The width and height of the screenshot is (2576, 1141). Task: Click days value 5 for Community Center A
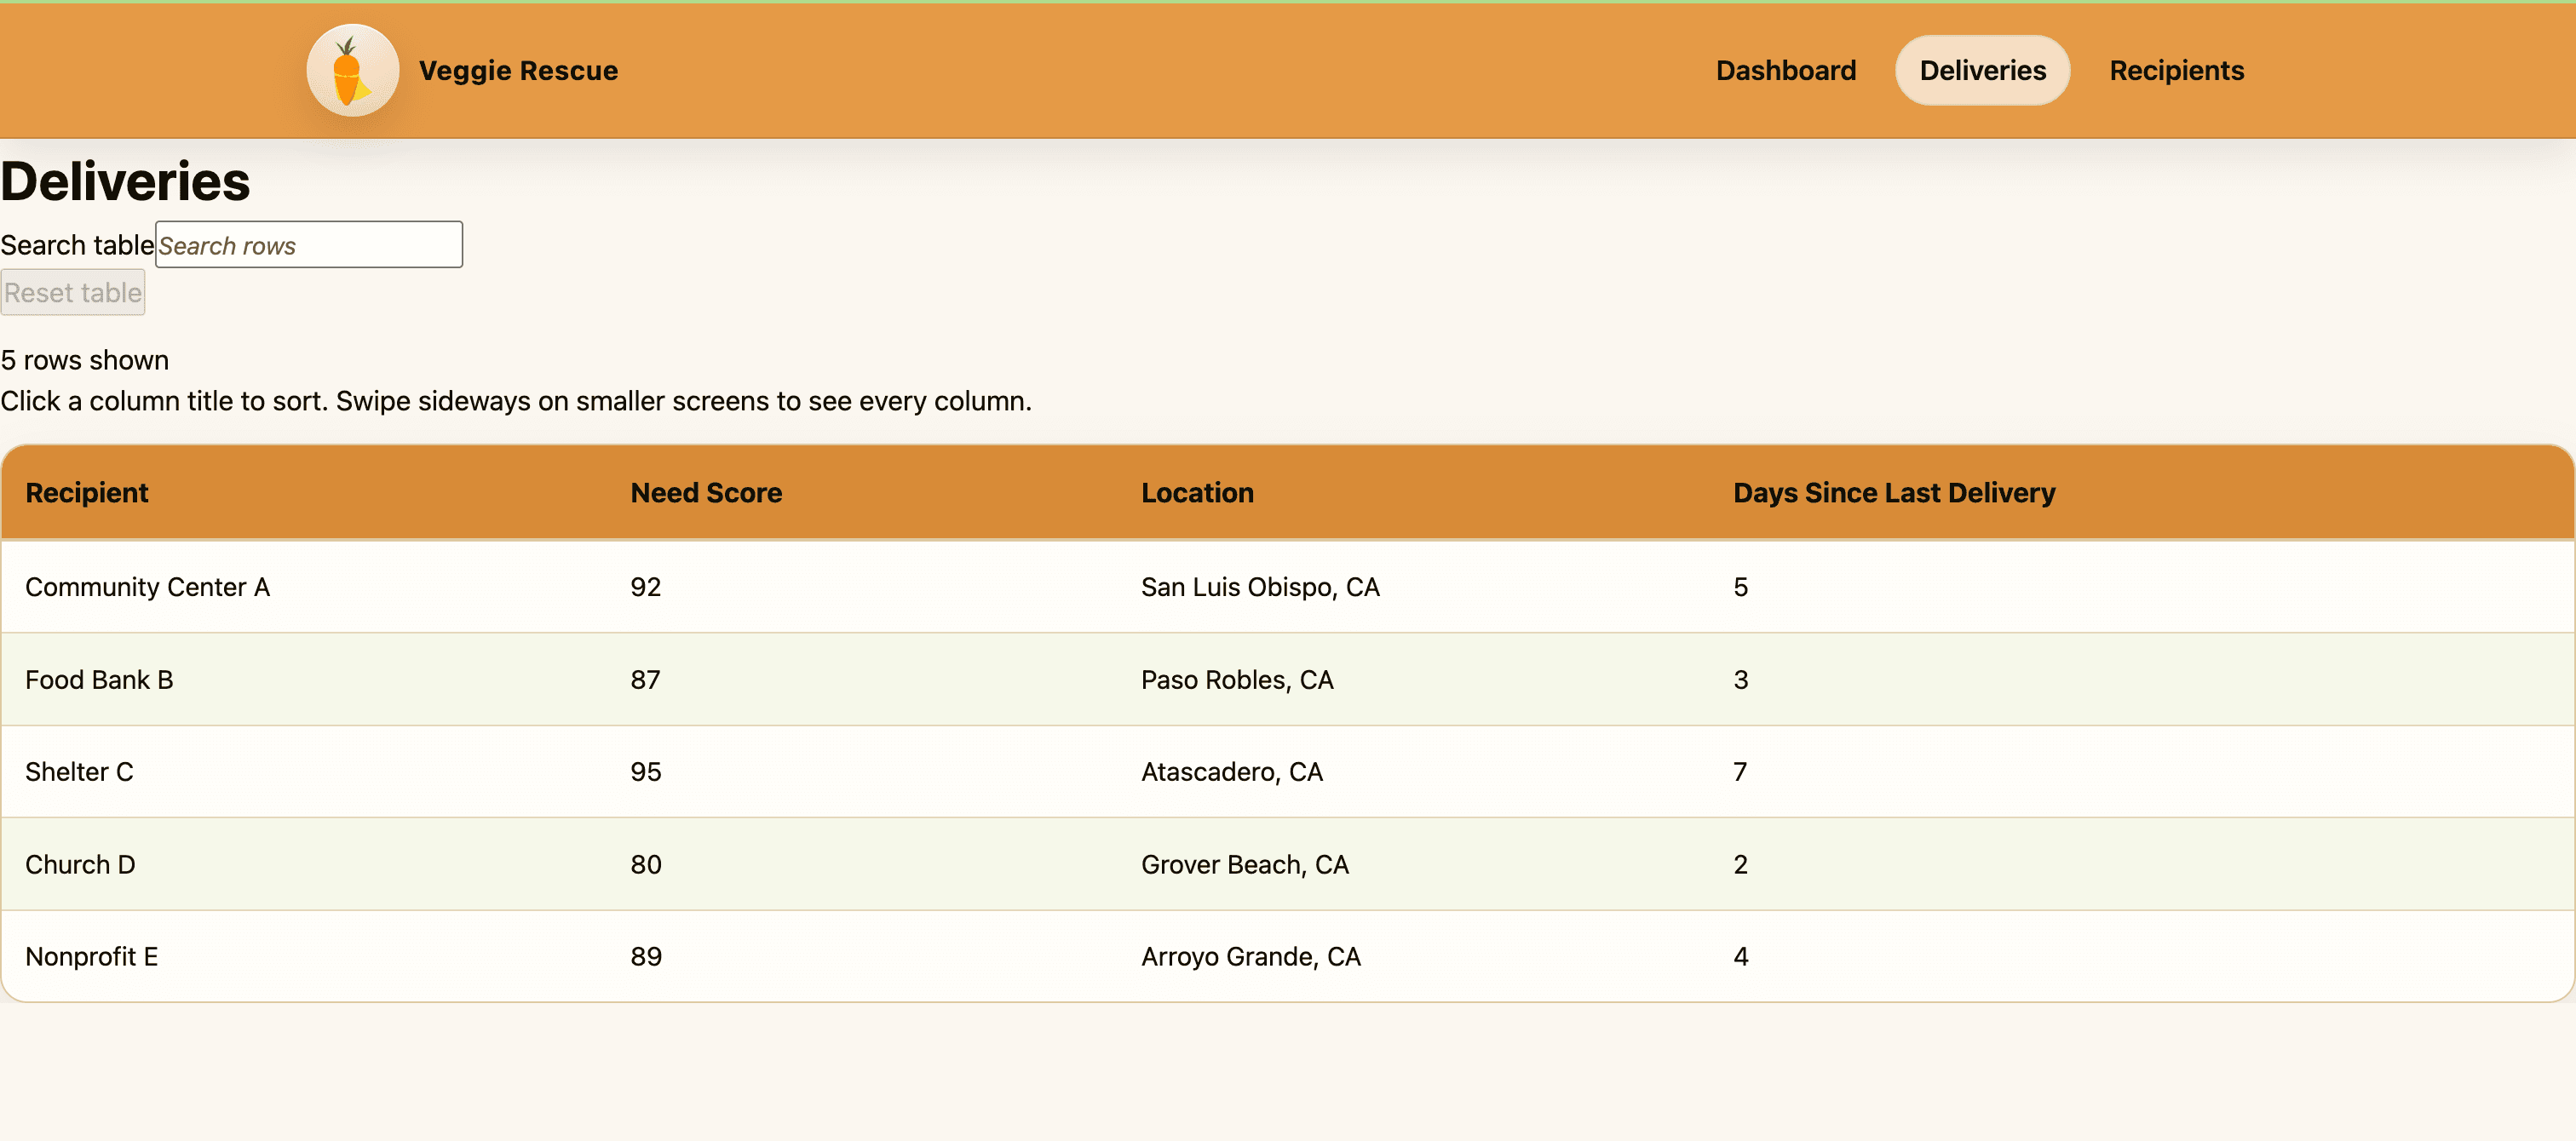tap(1741, 587)
